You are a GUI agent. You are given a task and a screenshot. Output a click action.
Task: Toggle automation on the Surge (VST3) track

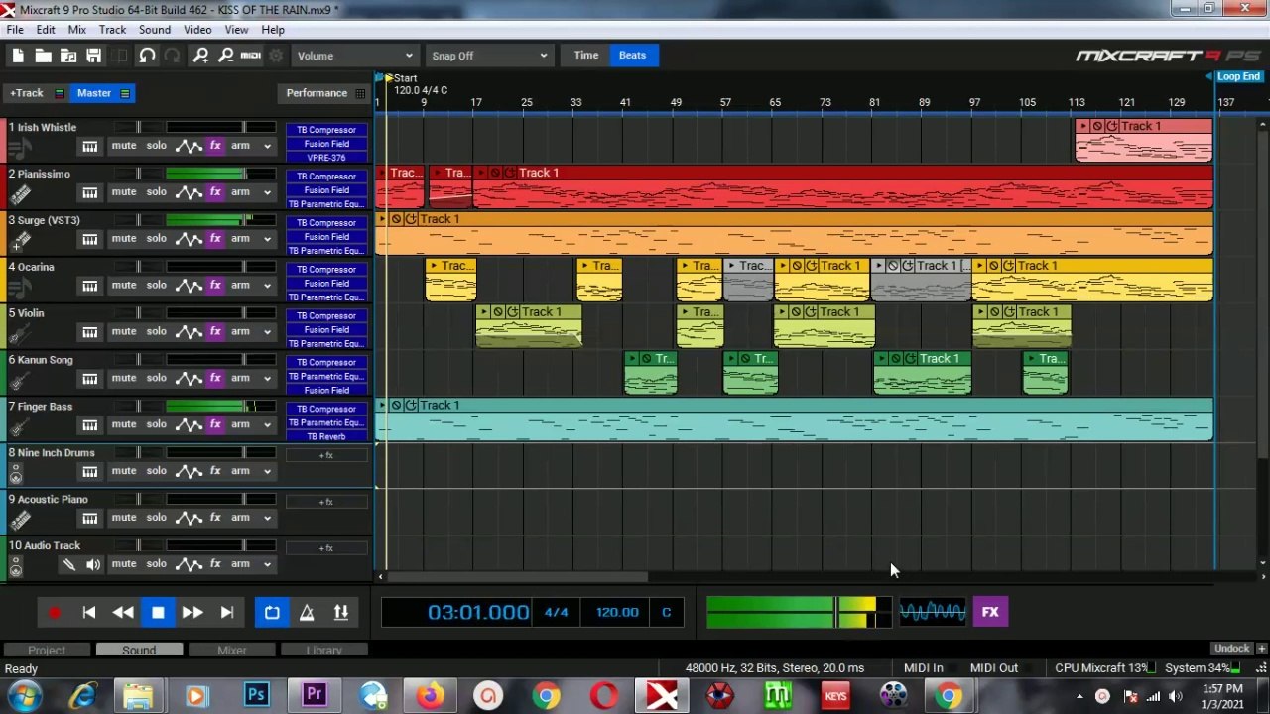189,239
